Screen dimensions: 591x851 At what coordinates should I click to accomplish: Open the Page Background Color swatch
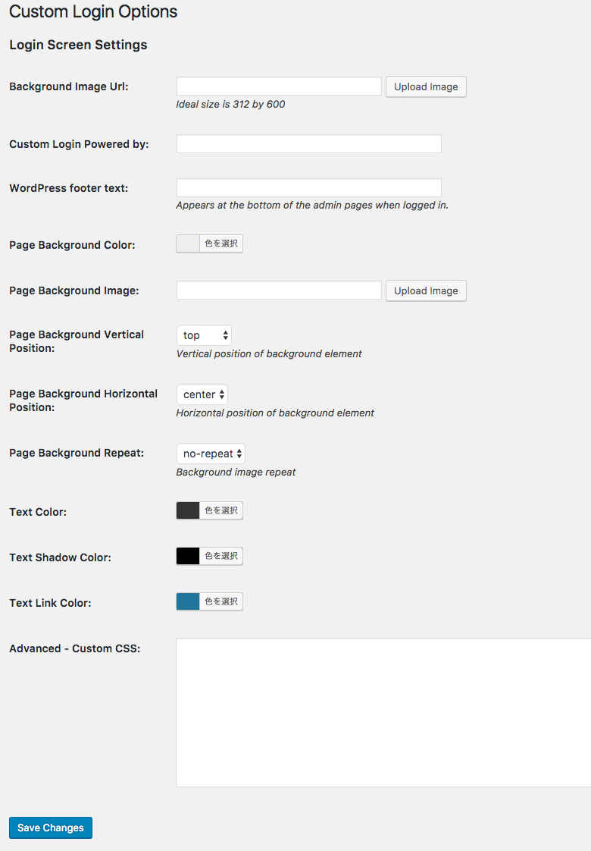click(x=188, y=243)
